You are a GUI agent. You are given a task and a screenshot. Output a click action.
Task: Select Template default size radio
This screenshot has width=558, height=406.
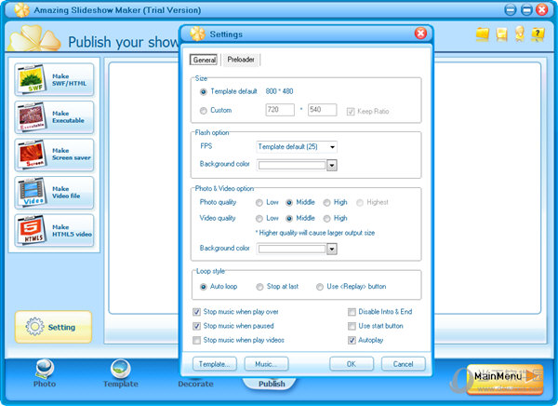pos(203,92)
